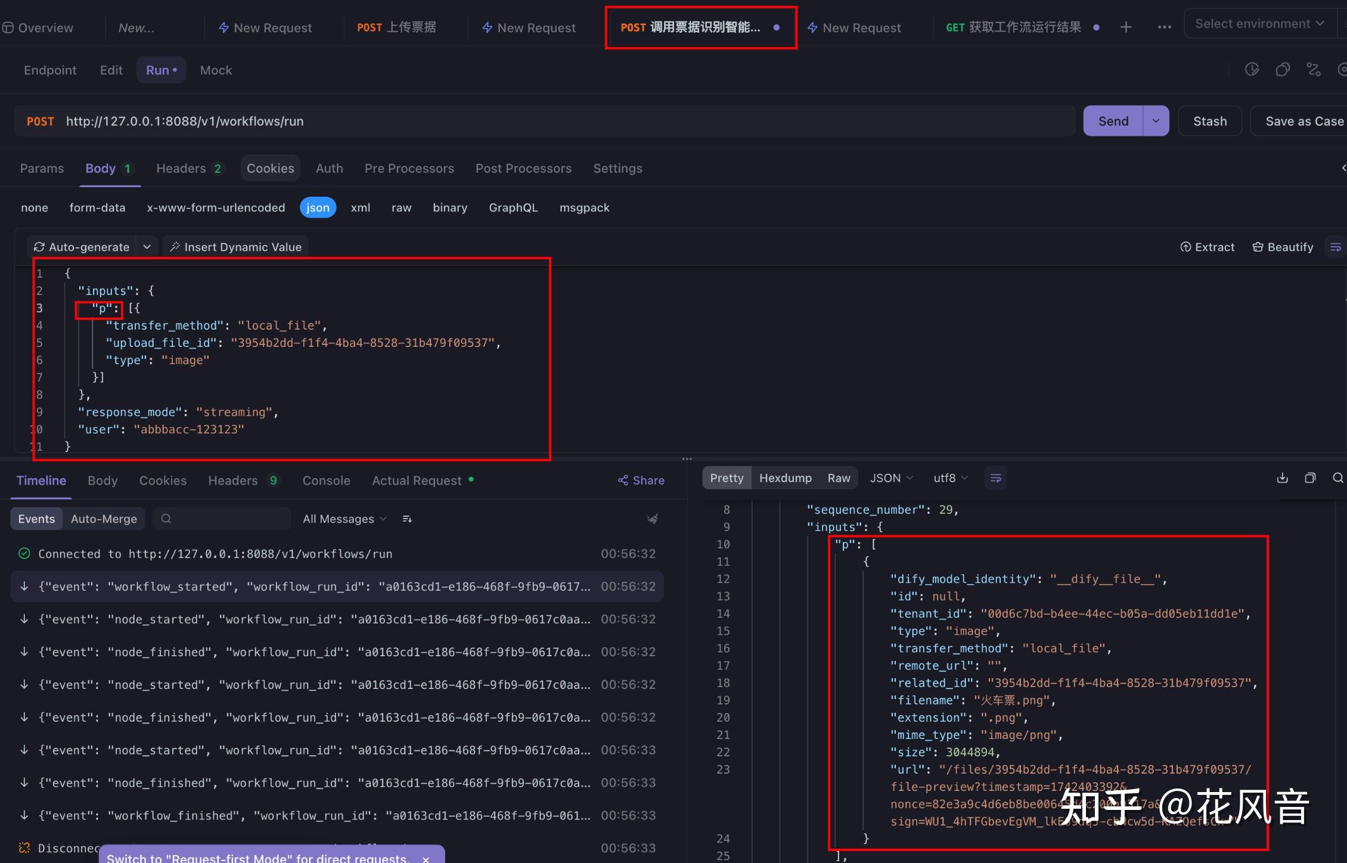
Task: Download the response body
Action: pos(1281,477)
